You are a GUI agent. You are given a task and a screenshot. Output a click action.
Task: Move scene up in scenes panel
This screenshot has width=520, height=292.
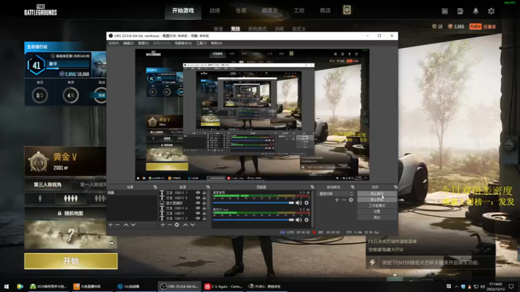tap(126, 225)
